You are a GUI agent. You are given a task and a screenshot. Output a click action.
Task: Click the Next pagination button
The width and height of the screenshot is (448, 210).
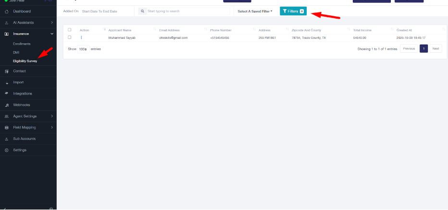click(x=436, y=48)
